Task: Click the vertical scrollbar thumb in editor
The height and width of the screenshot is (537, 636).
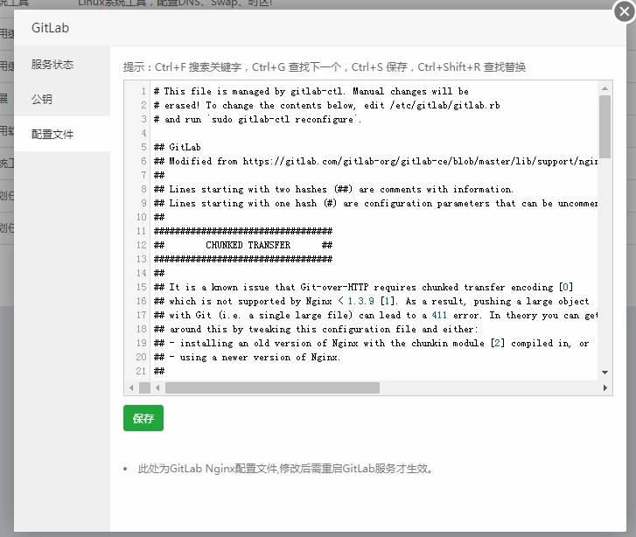Action: [605, 127]
